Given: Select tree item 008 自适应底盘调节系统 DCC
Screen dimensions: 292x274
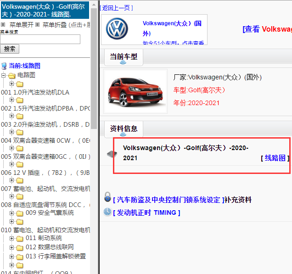Looking at the screenshot, I should [x=45, y=205].
